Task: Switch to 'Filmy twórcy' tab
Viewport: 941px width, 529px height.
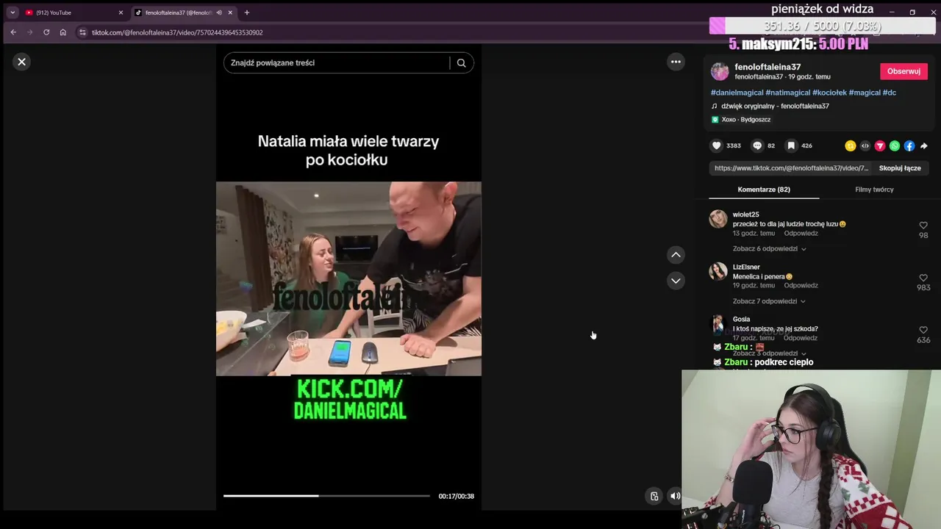Action: click(x=874, y=190)
